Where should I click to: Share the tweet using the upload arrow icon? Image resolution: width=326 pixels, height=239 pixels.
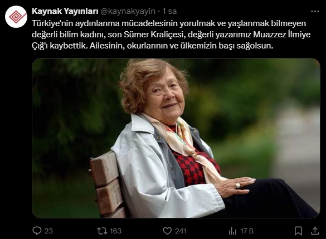(x=315, y=231)
